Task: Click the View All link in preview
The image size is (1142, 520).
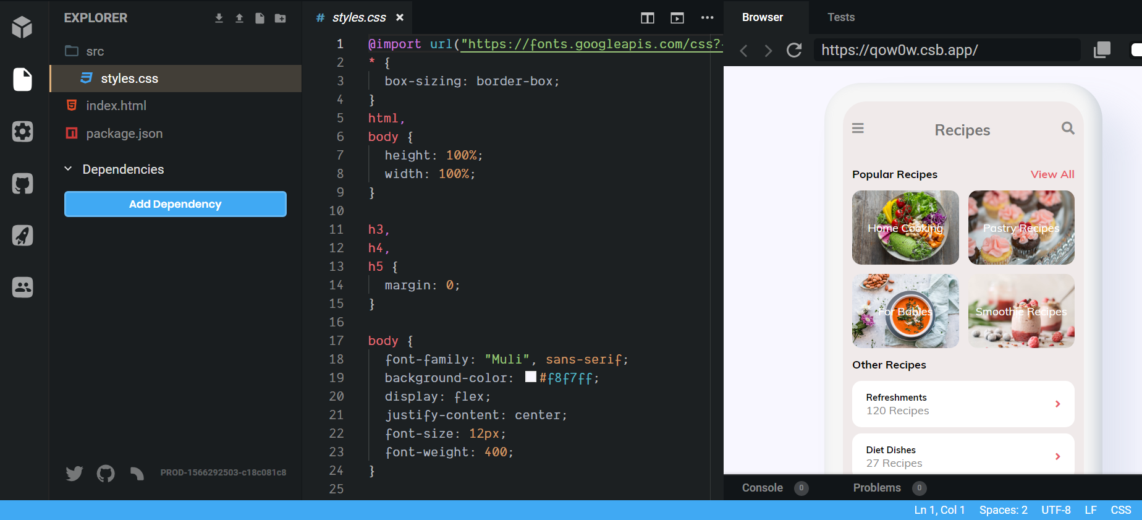Action: pos(1052,174)
